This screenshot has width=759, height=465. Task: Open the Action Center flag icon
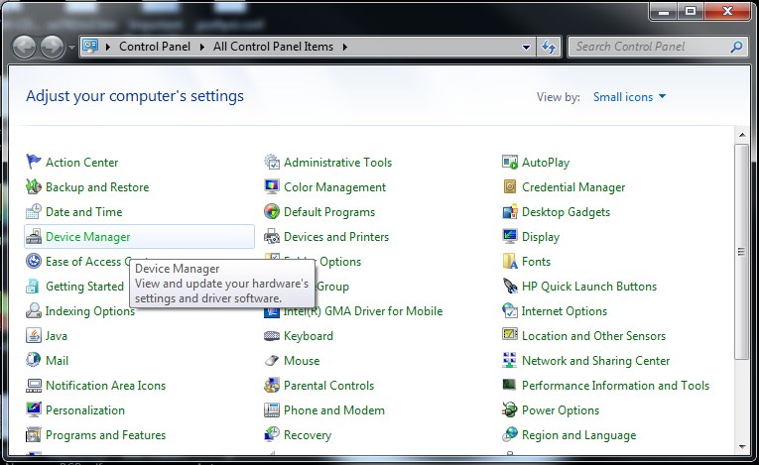tap(34, 162)
